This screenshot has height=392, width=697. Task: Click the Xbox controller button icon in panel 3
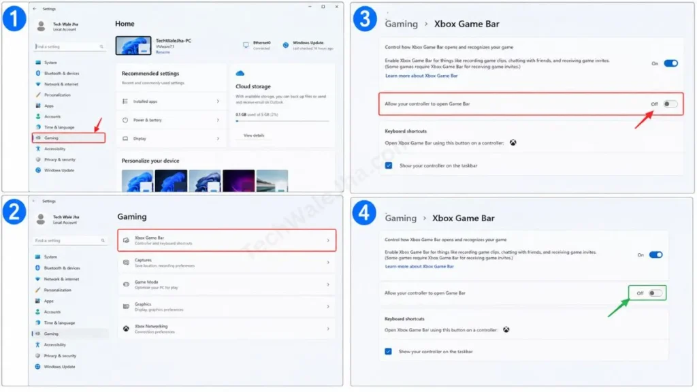513,143
